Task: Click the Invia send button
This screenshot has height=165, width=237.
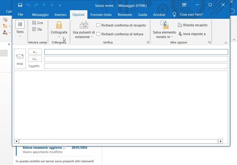Action: [x=20, y=59]
